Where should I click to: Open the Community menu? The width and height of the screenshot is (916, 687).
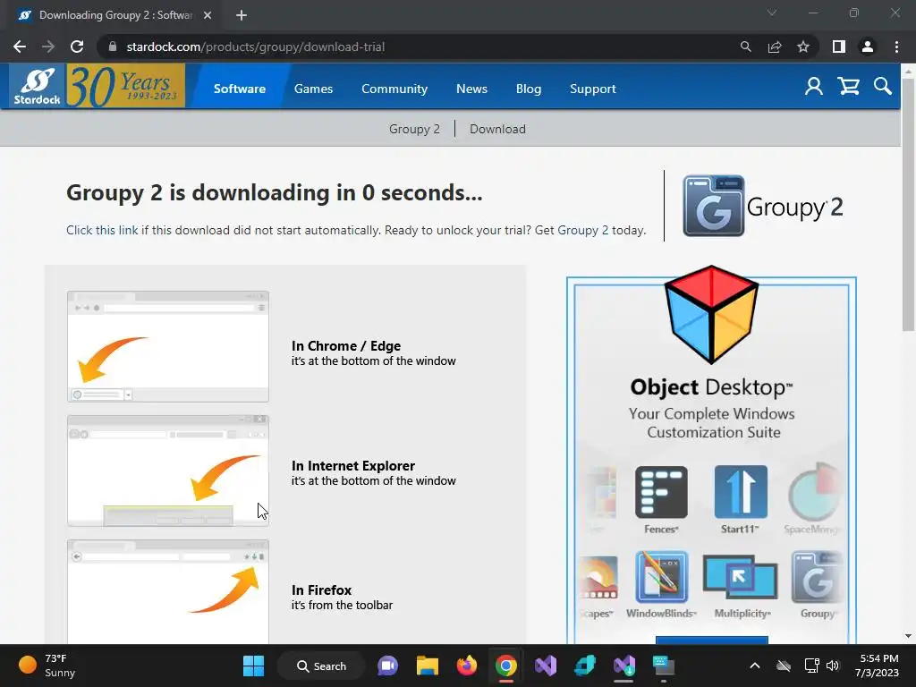pos(394,89)
